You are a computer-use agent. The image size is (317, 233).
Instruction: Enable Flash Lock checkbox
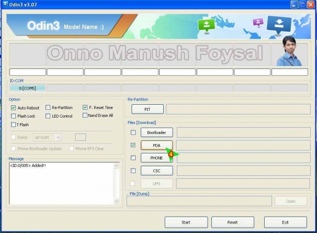click(13, 116)
